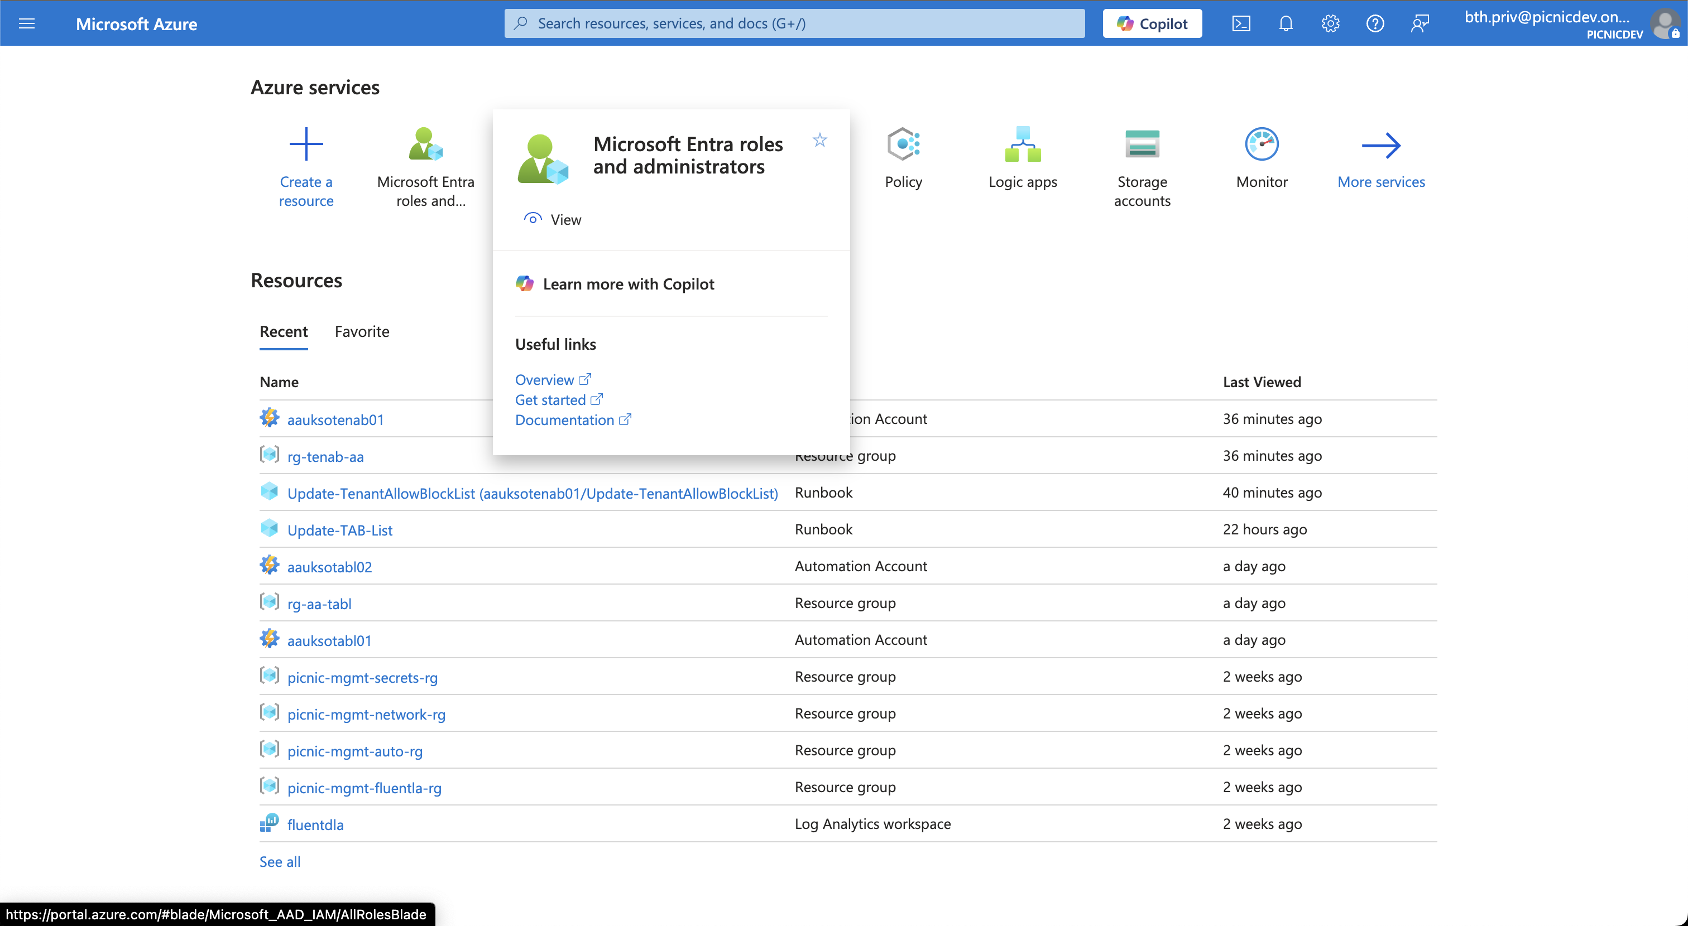Image resolution: width=1688 pixels, height=926 pixels.
Task: Click external-link icon next to Documentation
Action: (625, 419)
